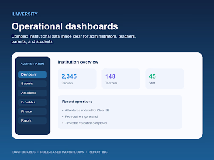Click the ILMVERSITY brand label
This screenshot has height=160, width=214.
tap(24, 14)
